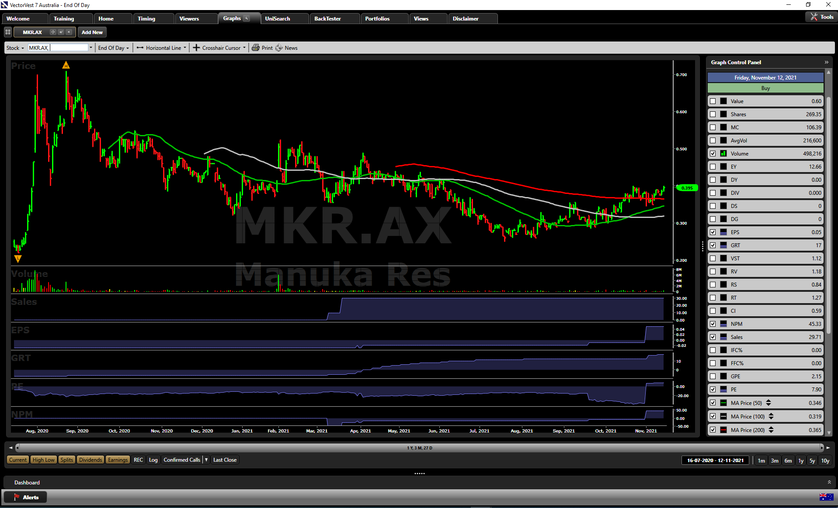Close the MKR.AX graph tab
Viewport: 838px width, 508px height.
[69, 32]
